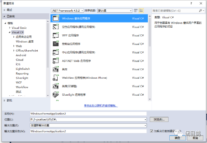This screenshot has width=207, height=143.
Task: Select iOS in the template tree
Action: tap(18, 64)
